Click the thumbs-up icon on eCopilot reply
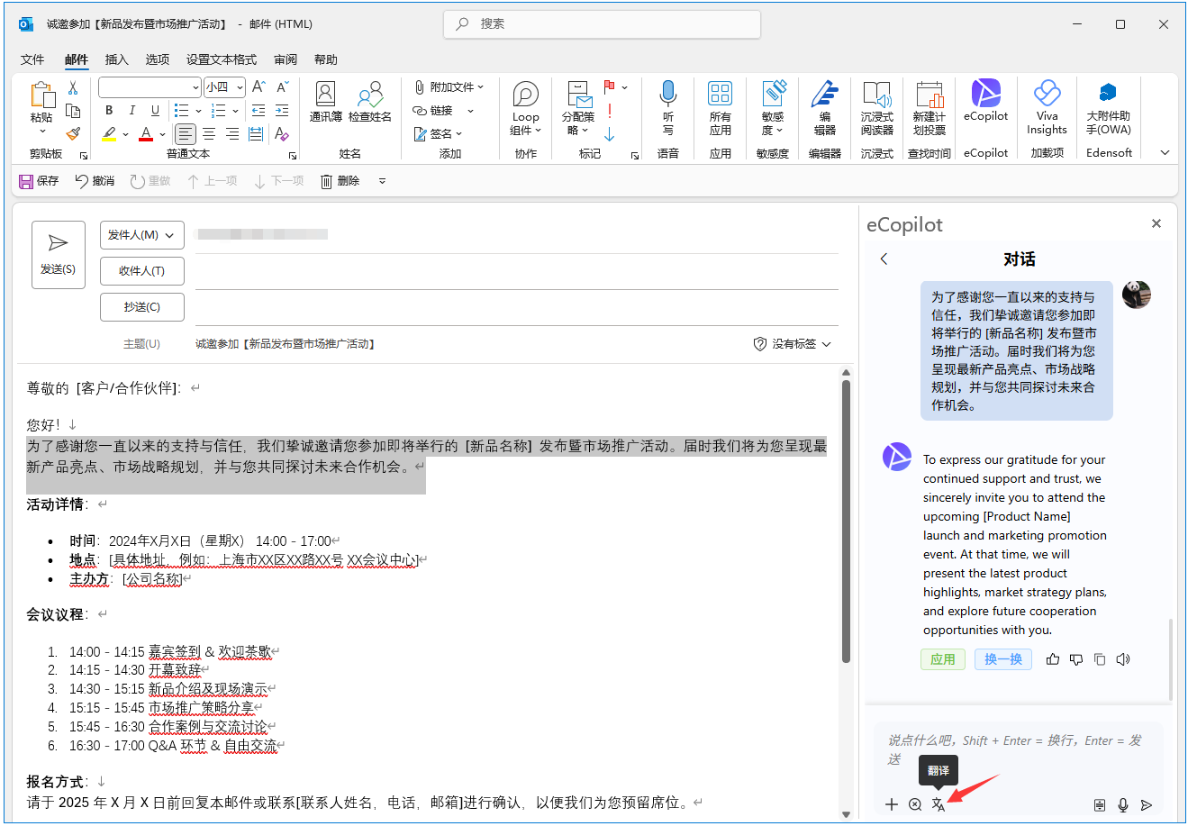 click(x=1052, y=659)
